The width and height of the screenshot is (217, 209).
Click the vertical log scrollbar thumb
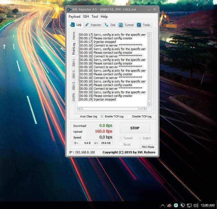click(x=149, y=101)
